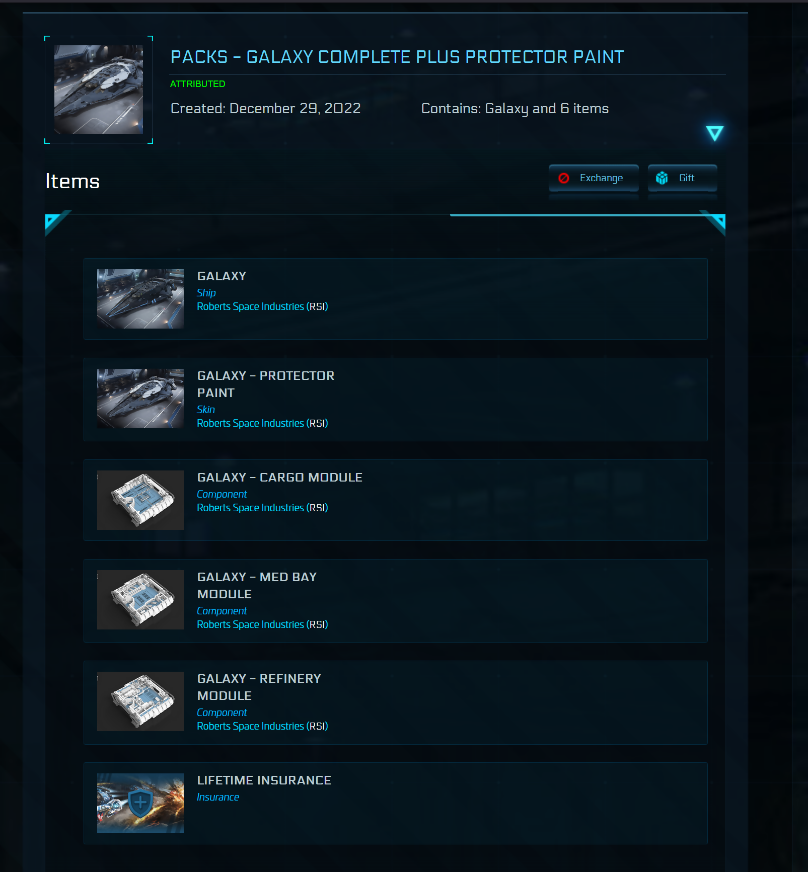Screen dimensions: 808x872
Task: Click the gift box icon
Action: 662,178
